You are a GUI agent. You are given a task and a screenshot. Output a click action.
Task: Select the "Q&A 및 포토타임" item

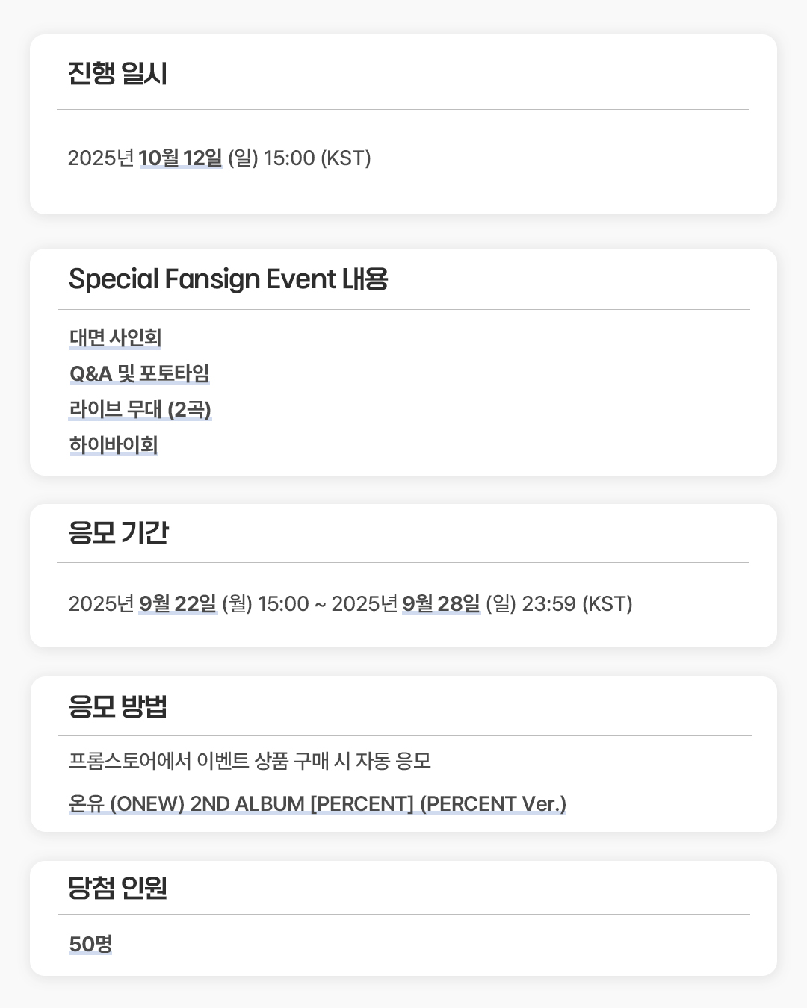[140, 373]
